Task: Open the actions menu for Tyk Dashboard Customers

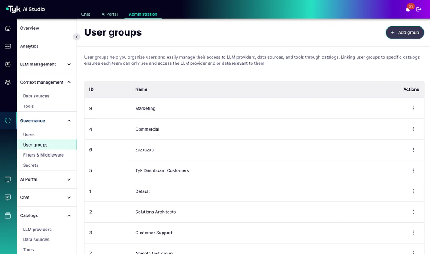Action: (414, 170)
